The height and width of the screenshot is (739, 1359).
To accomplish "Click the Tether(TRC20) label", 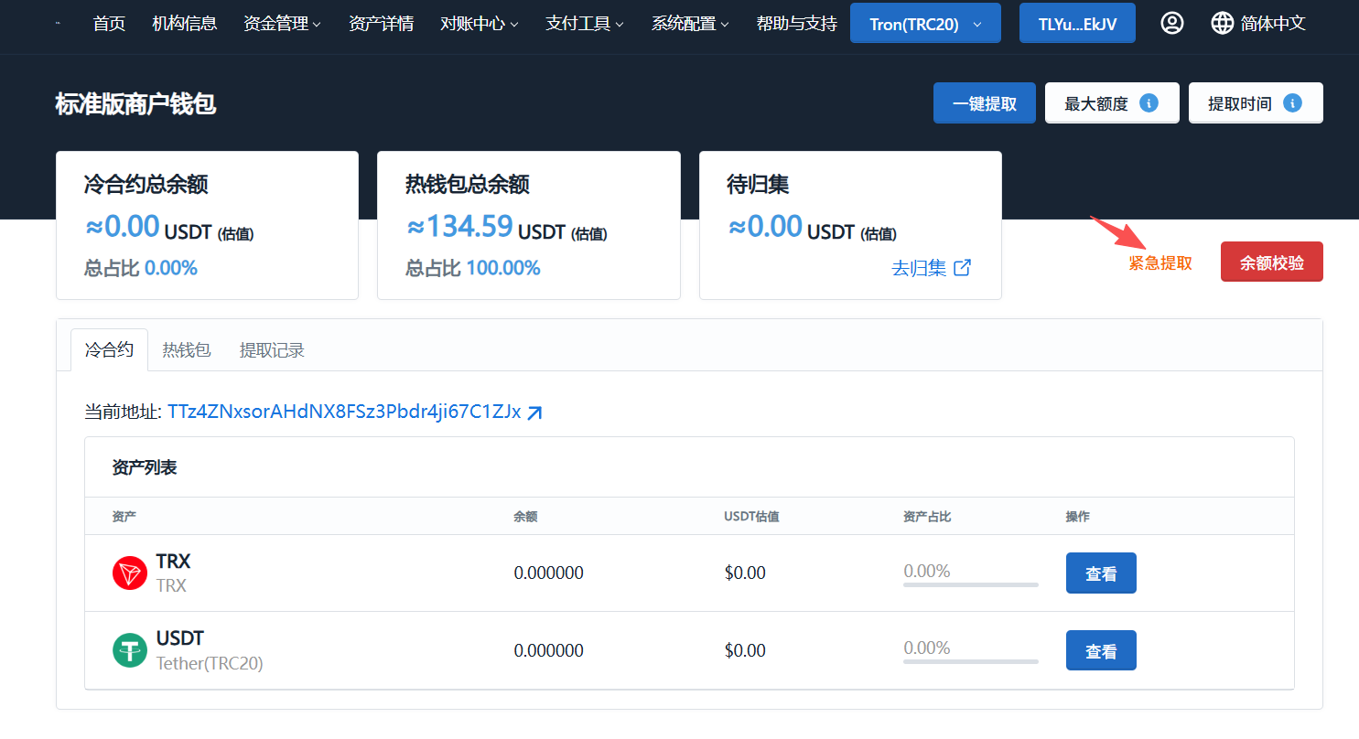I will (x=210, y=663).
